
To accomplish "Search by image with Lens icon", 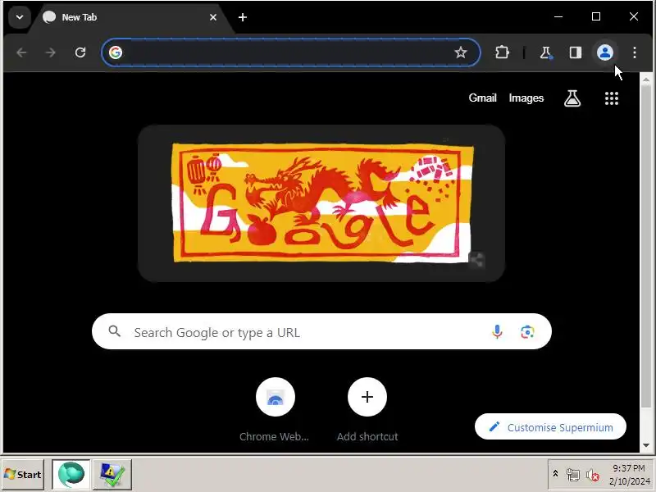I will tap(527, 332).
